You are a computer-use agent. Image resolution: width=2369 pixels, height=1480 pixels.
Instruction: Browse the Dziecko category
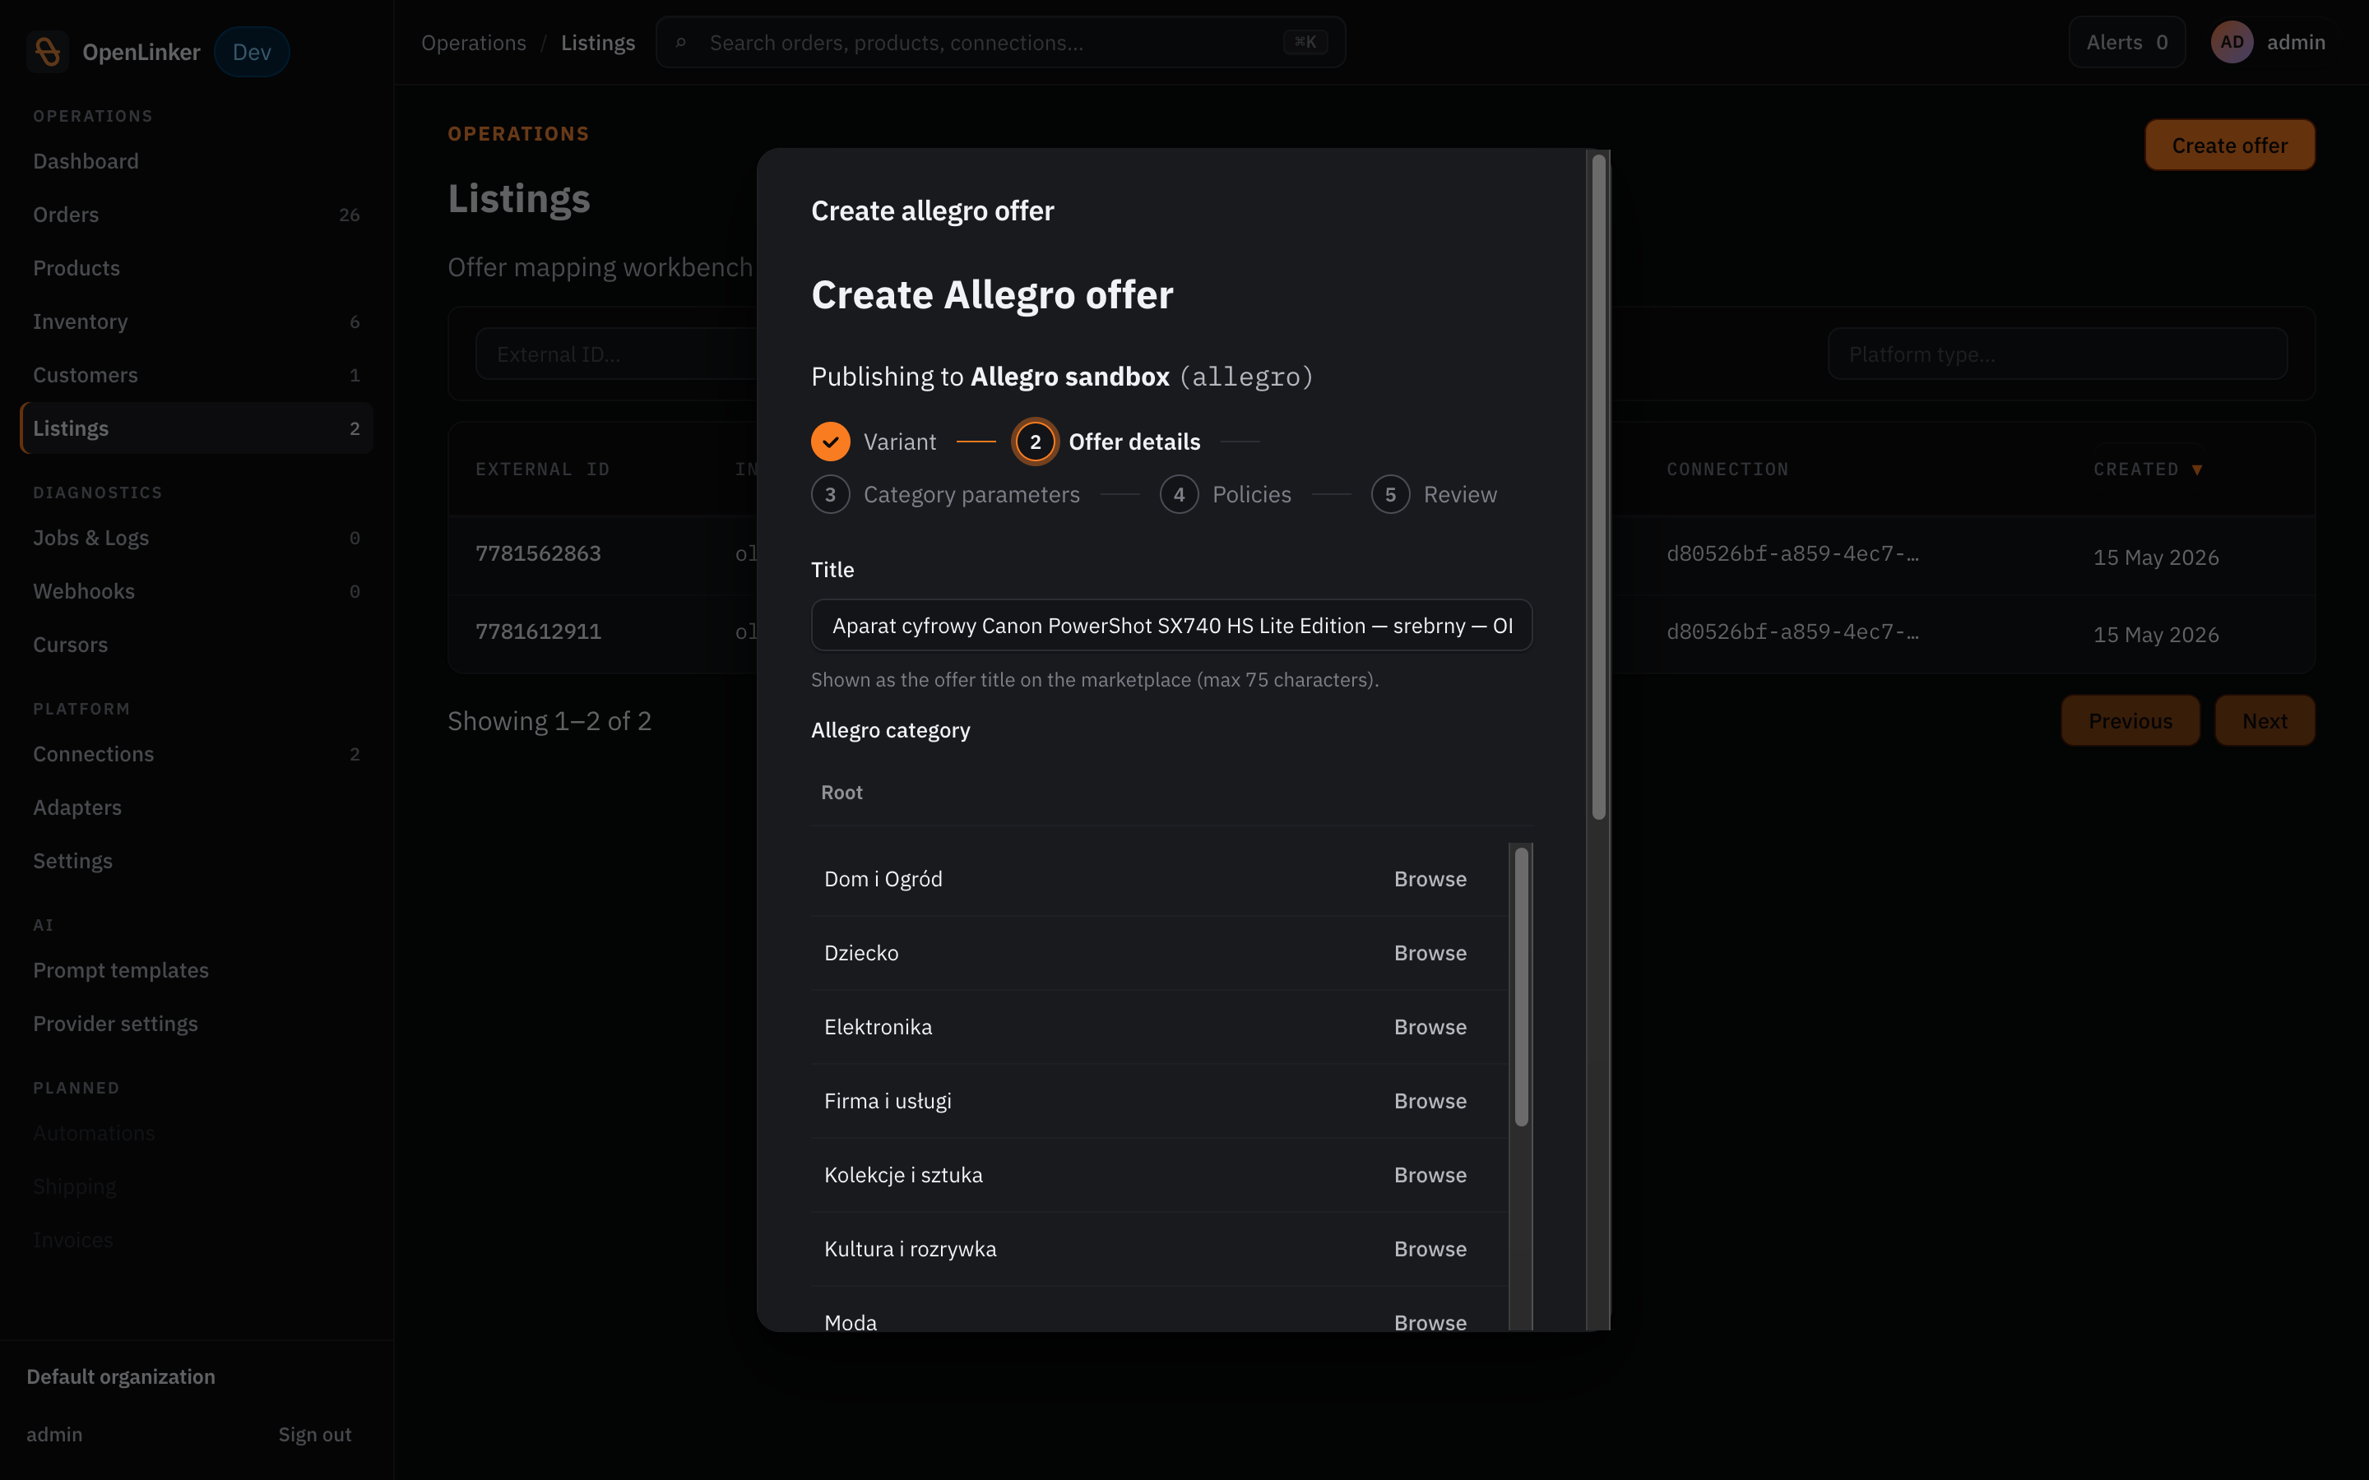pyautogui.click(x=1430, y=954)
